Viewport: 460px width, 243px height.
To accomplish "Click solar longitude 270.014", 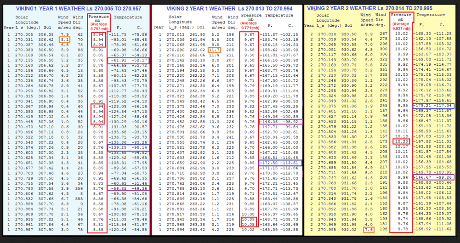I will coord(326,34).
